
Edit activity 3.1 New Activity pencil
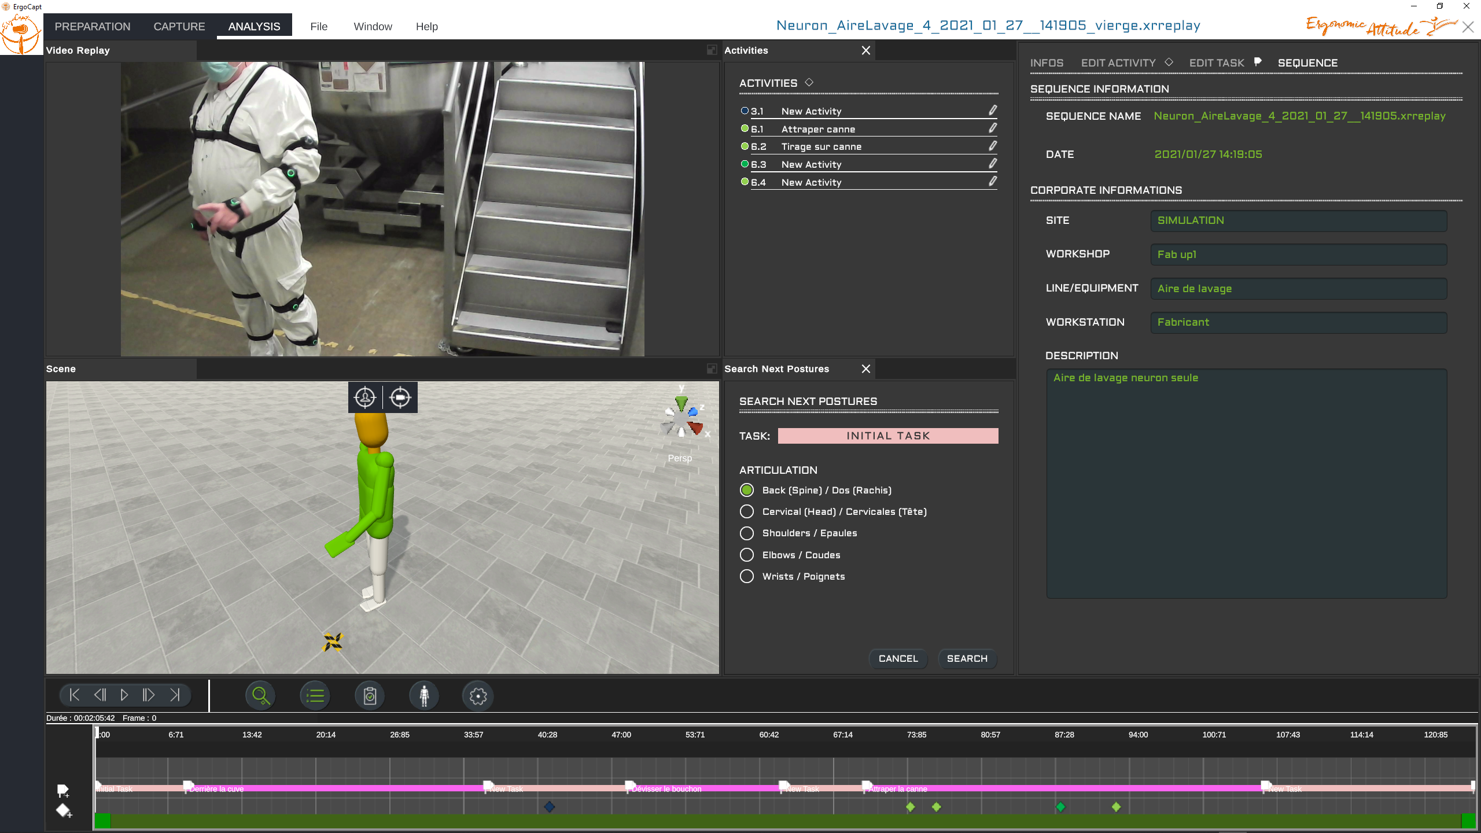point(993,110)
